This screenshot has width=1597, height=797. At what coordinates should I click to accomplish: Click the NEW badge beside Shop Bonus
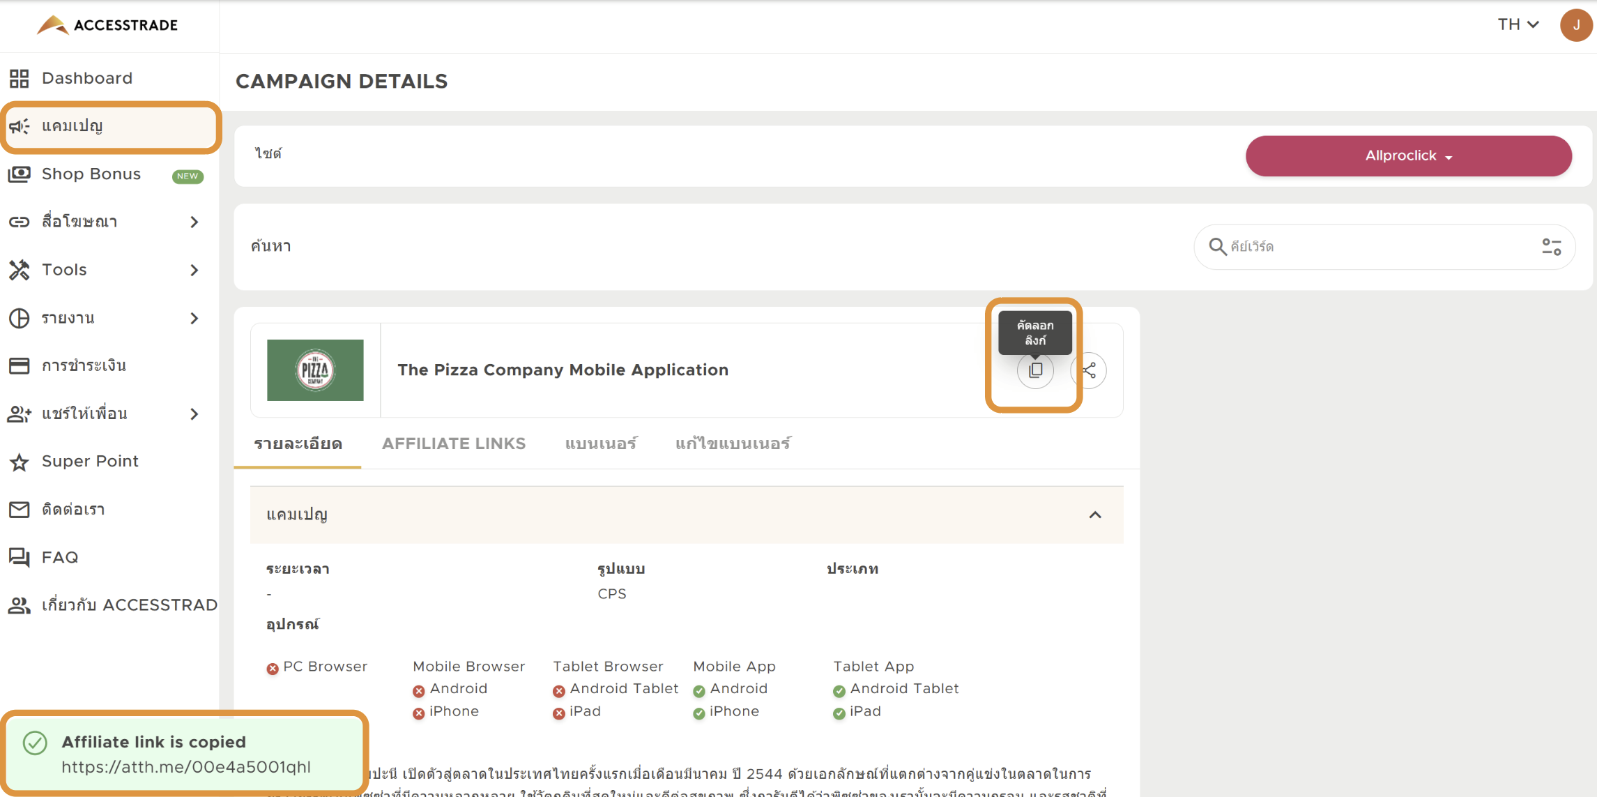pyautogui.click(x=188, y=176)
